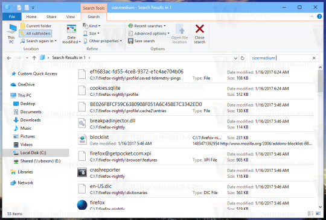Open Help via question mark icon

(x=319, y=17)
